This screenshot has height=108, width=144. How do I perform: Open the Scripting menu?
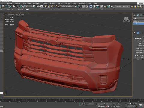tap(52, 4)
